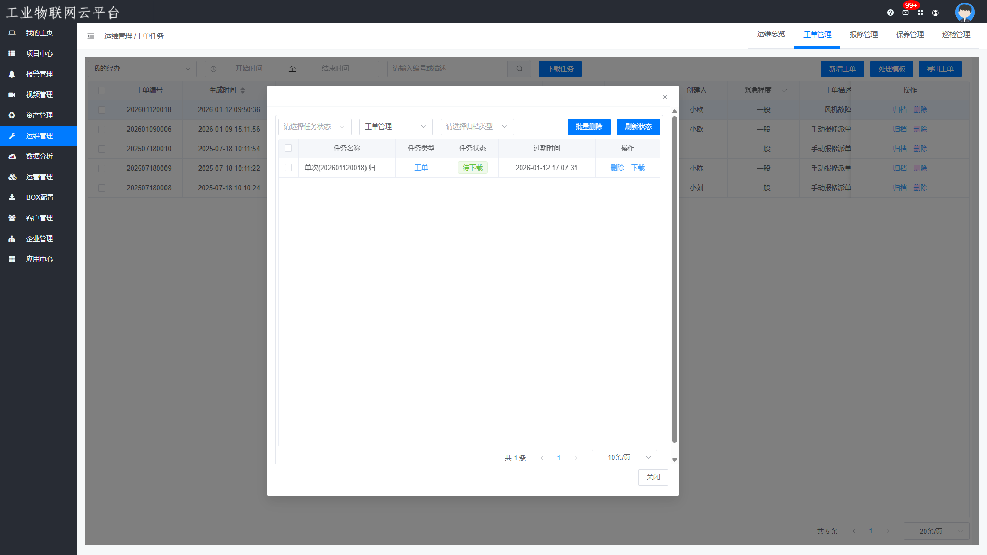Open 报警管理 from the sidebar

[39, 74]
